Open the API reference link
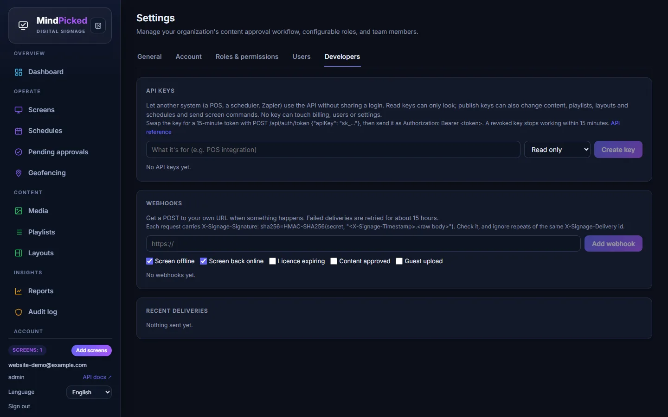This screenshot has width=668, height=417. click(615, 123)
